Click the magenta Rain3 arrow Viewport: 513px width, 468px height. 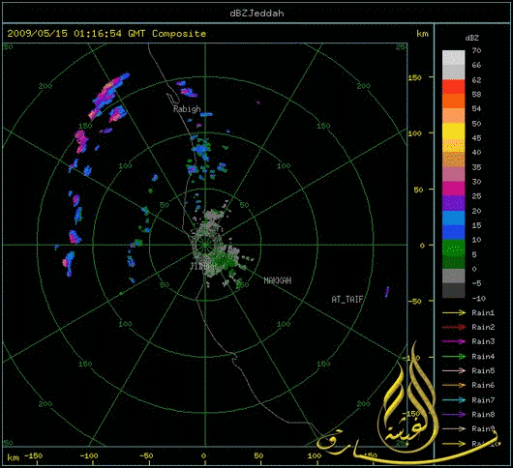pyautogui.click(x=454, y=341)
